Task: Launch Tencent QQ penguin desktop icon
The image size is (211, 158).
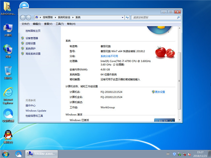Action: tap(8, 137)
